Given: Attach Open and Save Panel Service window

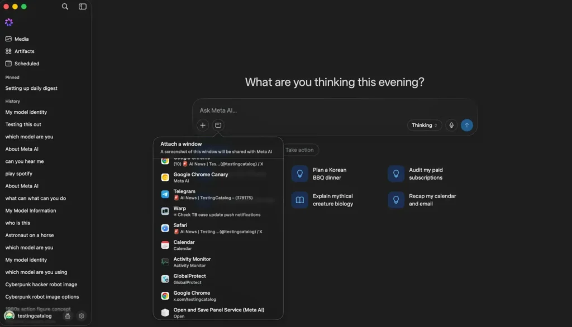Looking at the screenshot, I should (x=218, y=313).
